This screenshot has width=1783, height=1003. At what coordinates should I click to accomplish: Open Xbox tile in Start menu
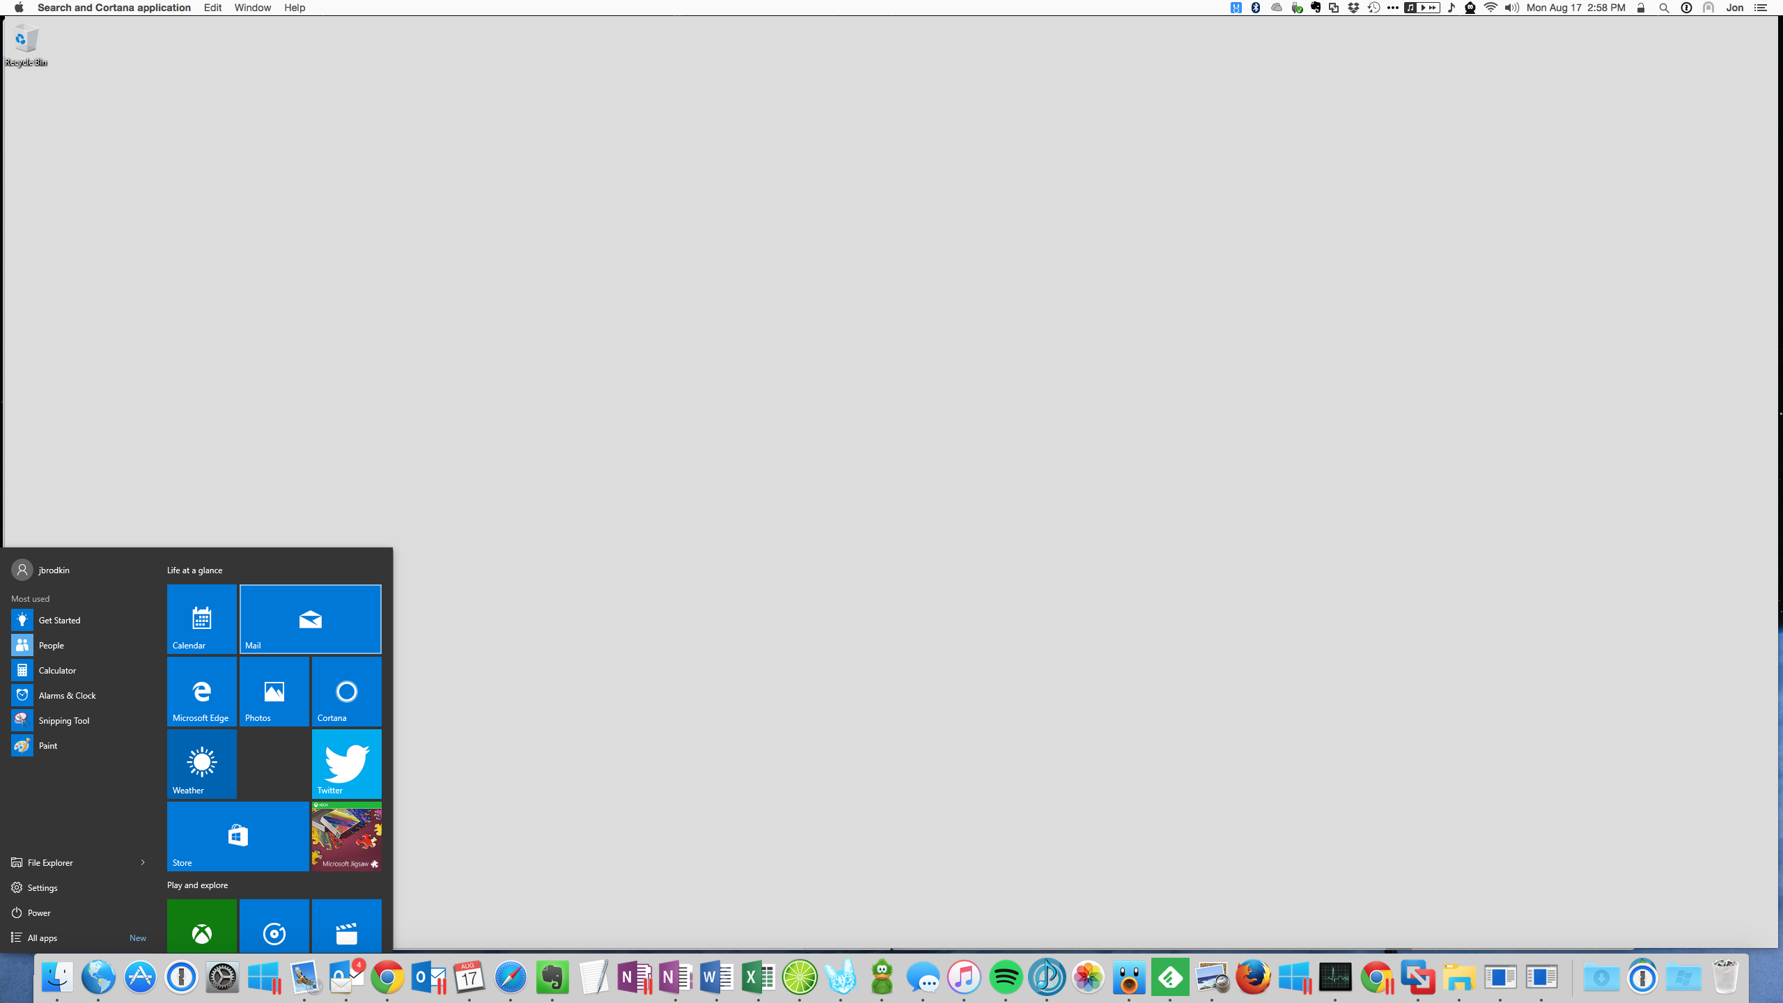tap(202, 926)
